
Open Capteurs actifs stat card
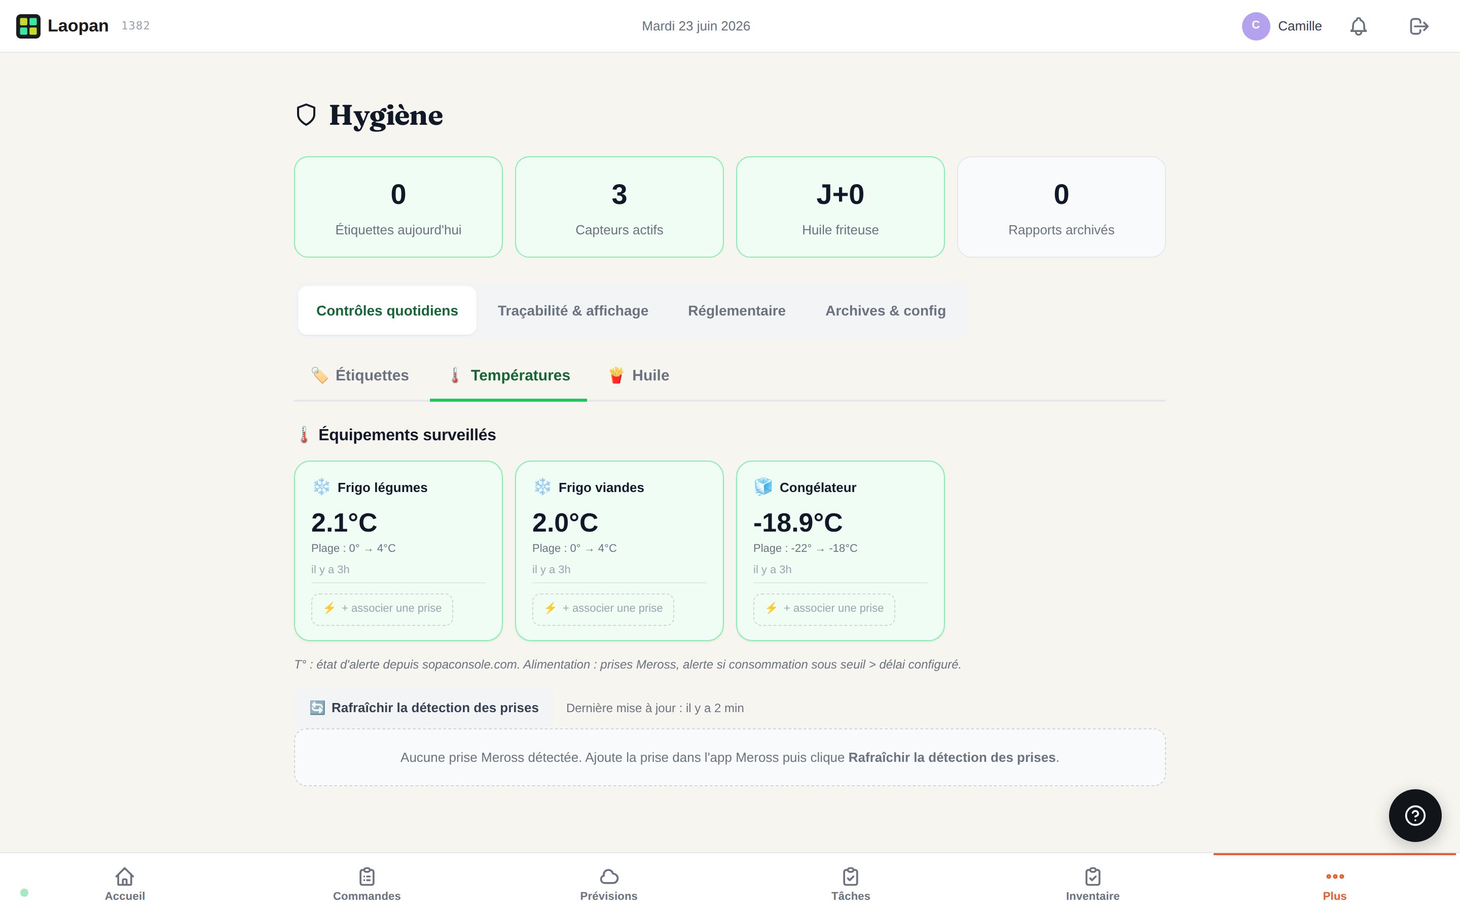click(619, 207)
